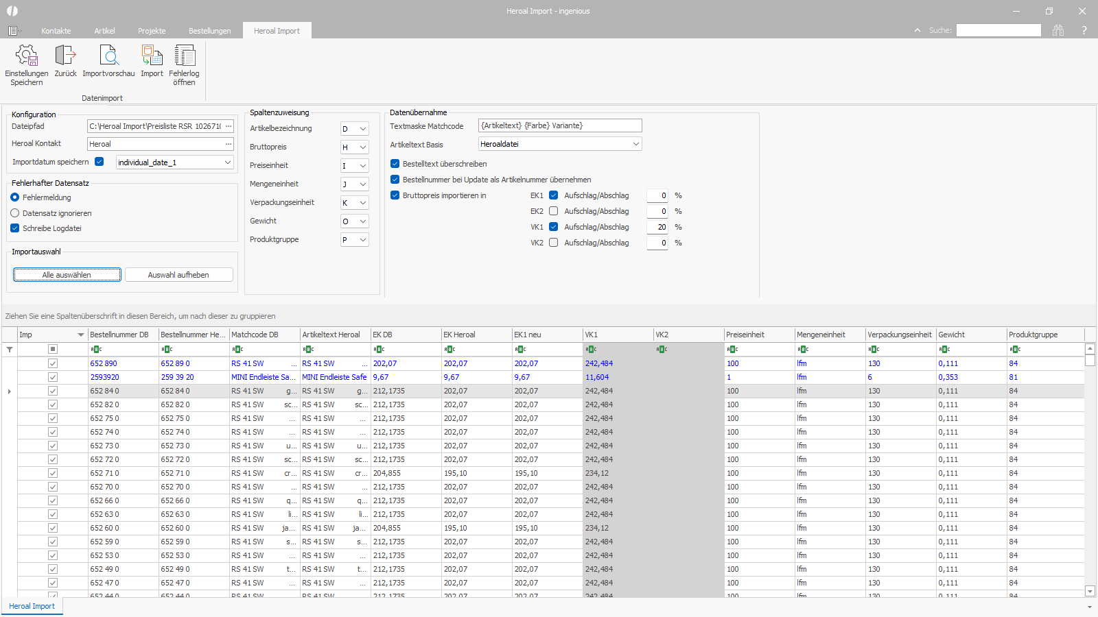The height and width of the screenshot is (617, 1098).
Task: Browse file via Dateipfad ellipsis button
Action: pyautogui.click(x=229, y=125)
